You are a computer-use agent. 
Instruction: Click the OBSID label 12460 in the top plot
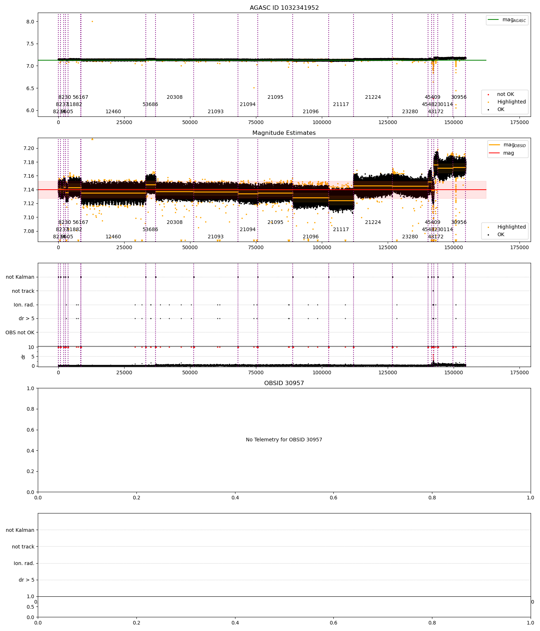113,112
